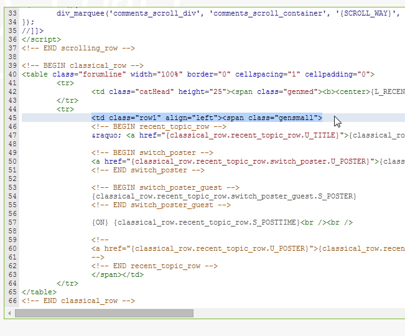Viewport: 405px width, 336px height.
Task: Click line number 33 in gutter
Action: 12,13
